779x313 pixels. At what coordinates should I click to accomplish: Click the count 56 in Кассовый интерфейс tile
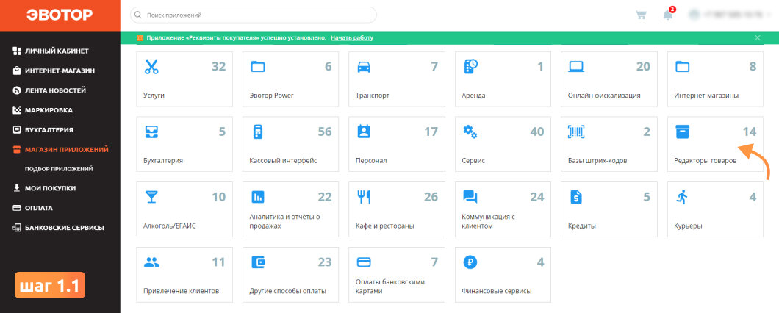(324, 132)
